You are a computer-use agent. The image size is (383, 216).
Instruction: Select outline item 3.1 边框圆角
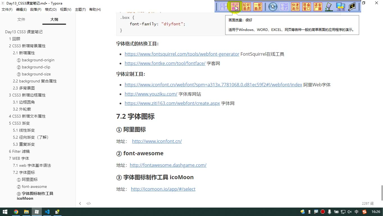coord(24,102)
